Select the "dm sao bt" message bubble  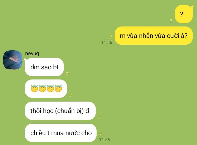point(44,67)
